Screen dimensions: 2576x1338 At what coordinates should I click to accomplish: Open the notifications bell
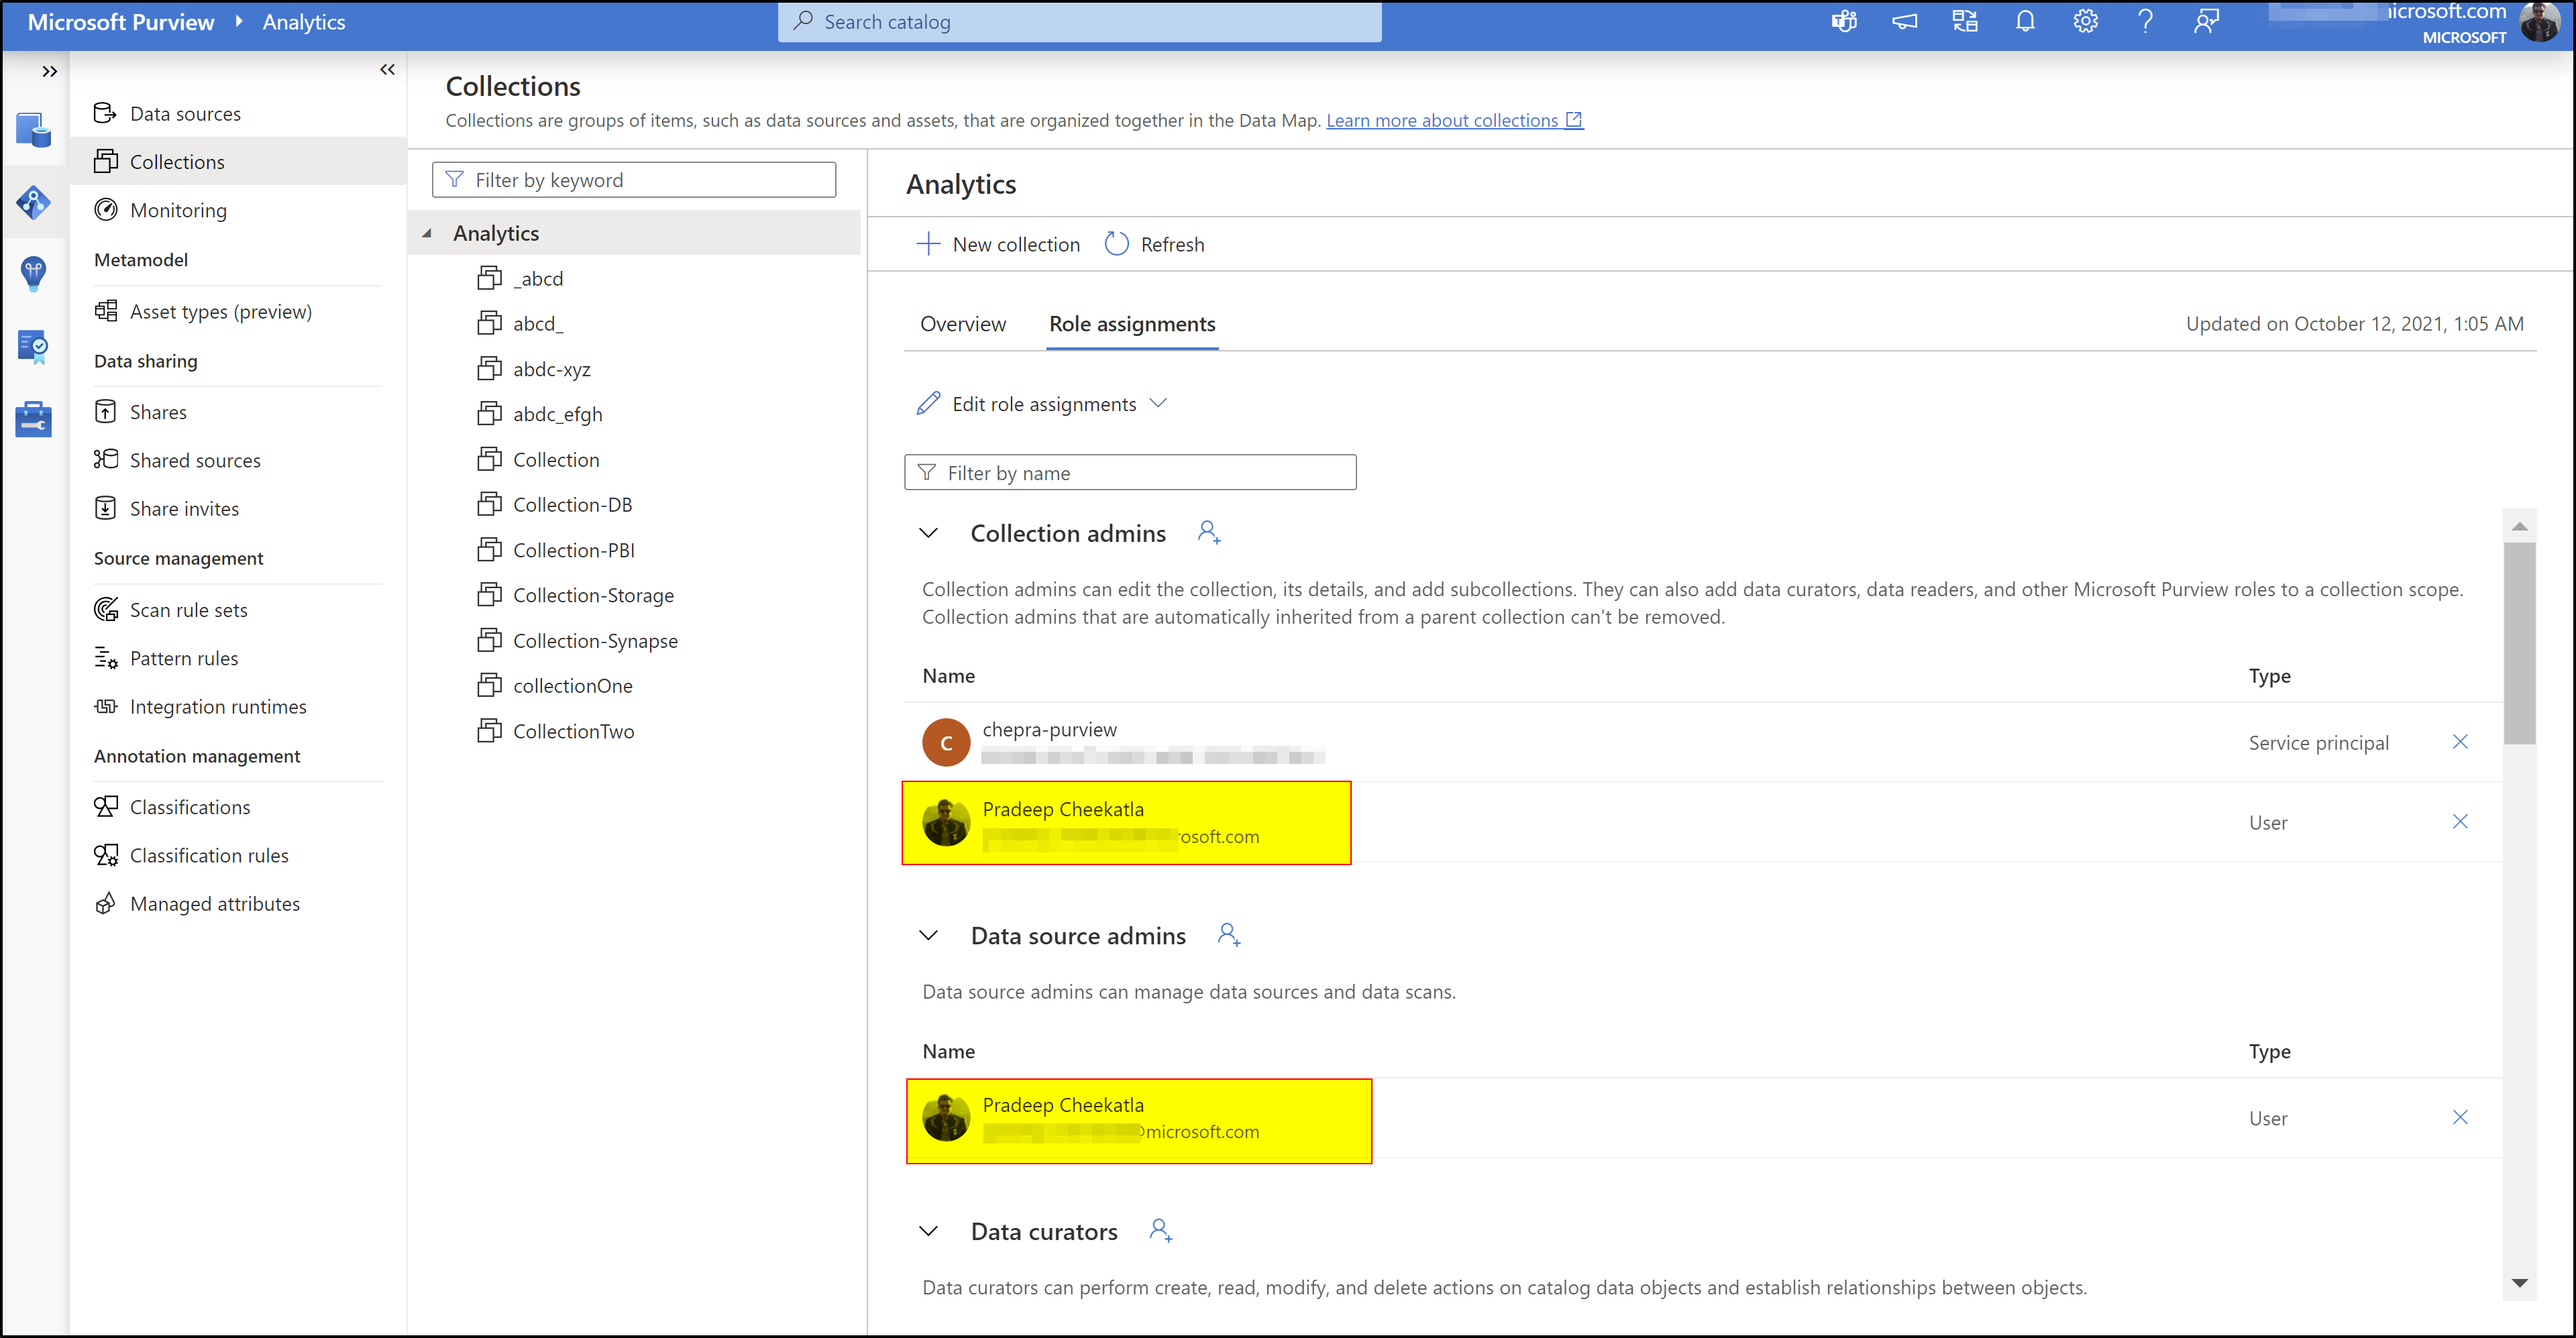pyautogui.click(x=2025, y=21)
